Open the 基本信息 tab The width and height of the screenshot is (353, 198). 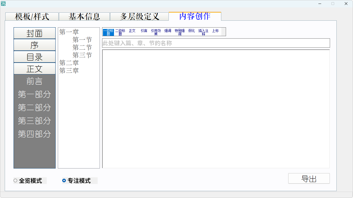tap(84, 17)
